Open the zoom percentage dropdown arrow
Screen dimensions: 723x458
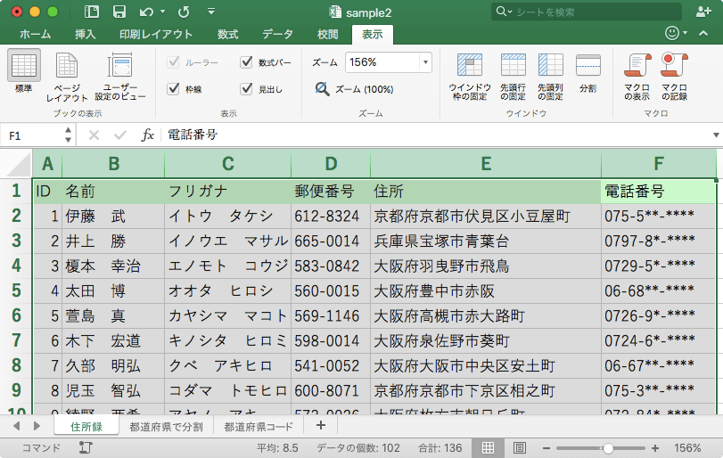click(425, 62)
